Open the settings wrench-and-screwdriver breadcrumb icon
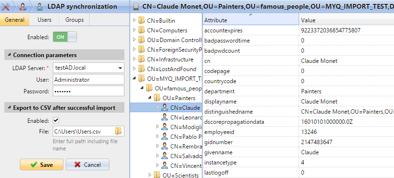394x178 pixels. point(5,6)
